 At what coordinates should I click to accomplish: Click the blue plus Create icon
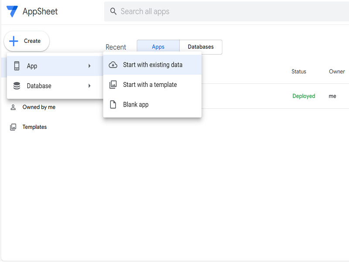(x=14, y=41)
